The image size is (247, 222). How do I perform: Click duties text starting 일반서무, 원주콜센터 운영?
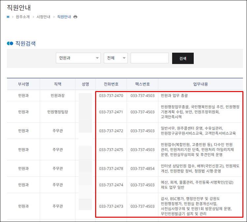point(198,131)
